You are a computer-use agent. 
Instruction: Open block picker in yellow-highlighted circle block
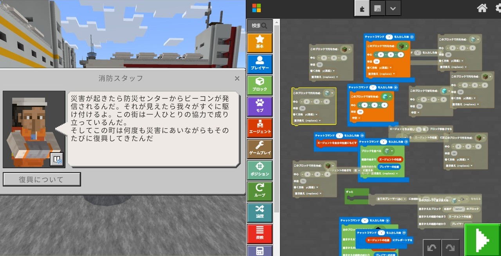328,93
